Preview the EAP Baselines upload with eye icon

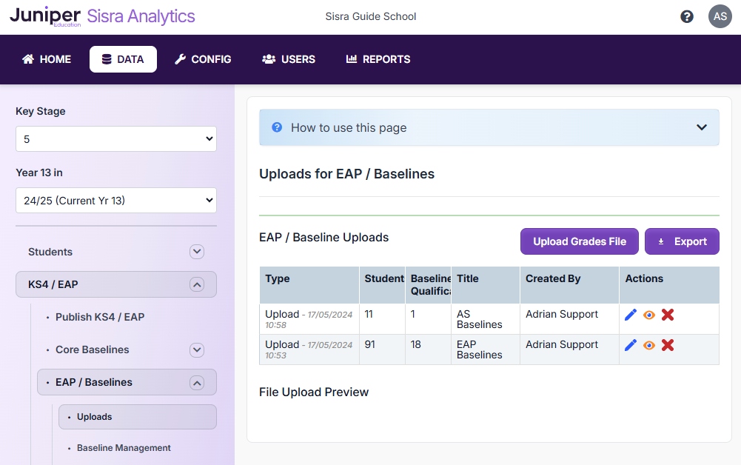coord(649,345)
